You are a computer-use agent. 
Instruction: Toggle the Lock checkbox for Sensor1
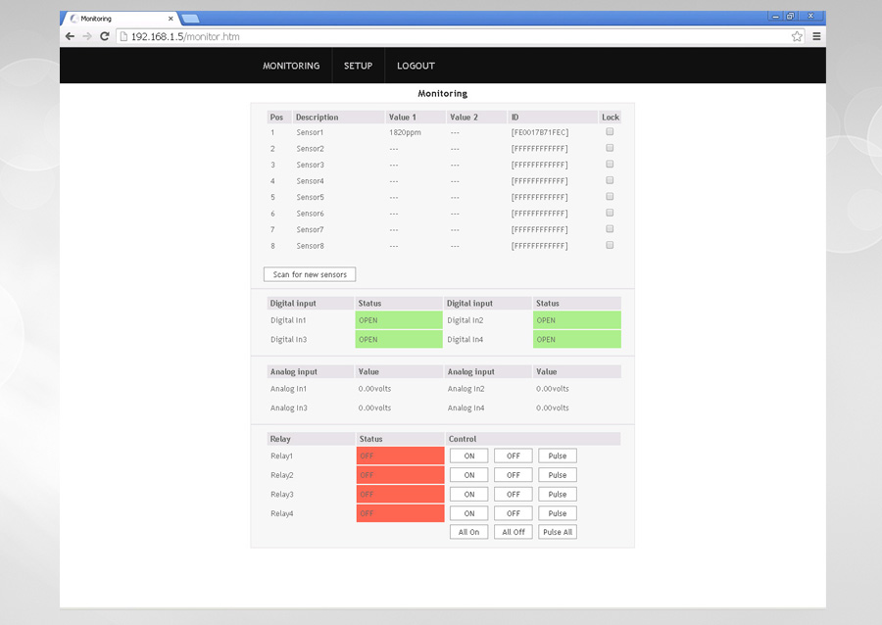tap(610, 131)
